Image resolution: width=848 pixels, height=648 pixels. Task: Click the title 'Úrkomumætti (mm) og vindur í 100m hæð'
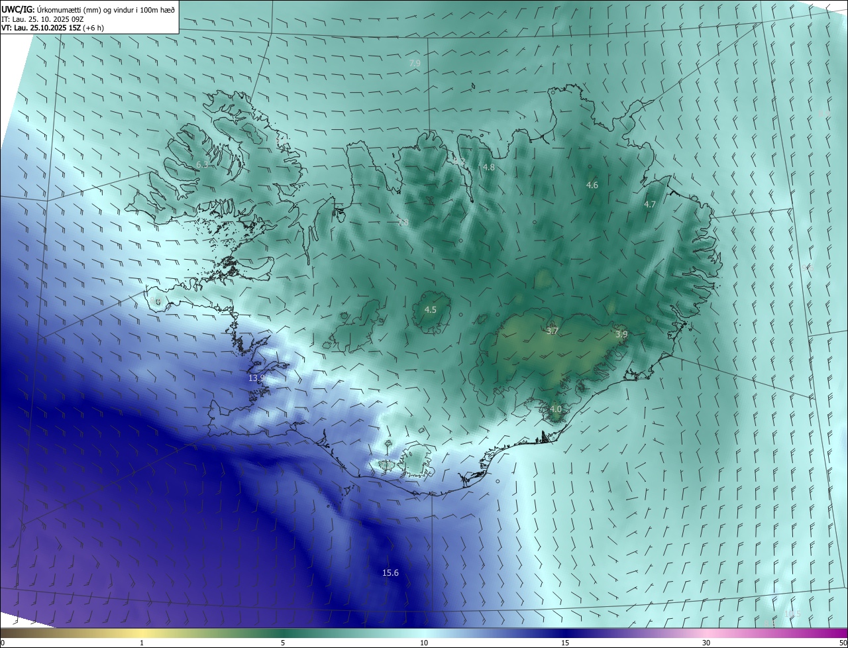pos(107,9)
